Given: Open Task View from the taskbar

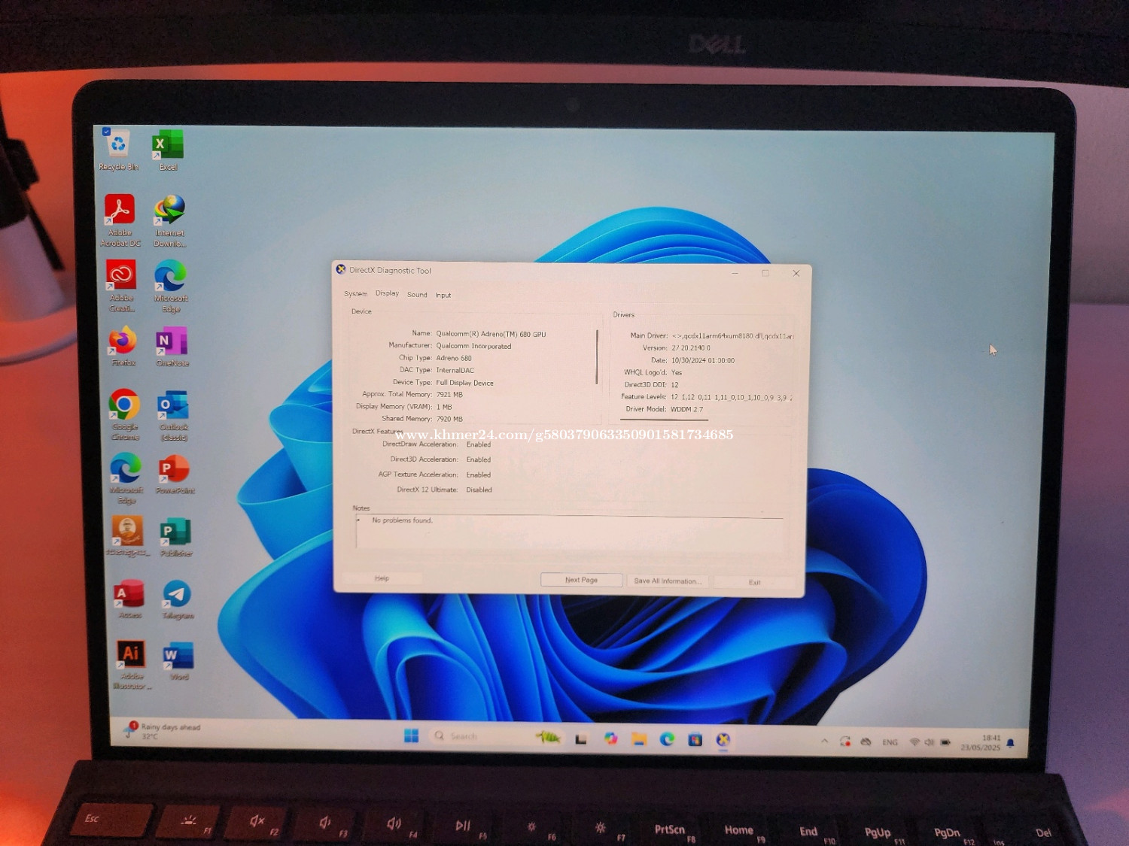Looking at the screenshot, I should (x=581, y=738).
